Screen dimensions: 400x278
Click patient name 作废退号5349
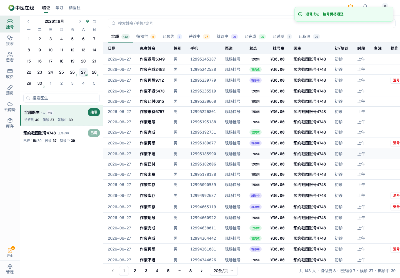(152, 59)
